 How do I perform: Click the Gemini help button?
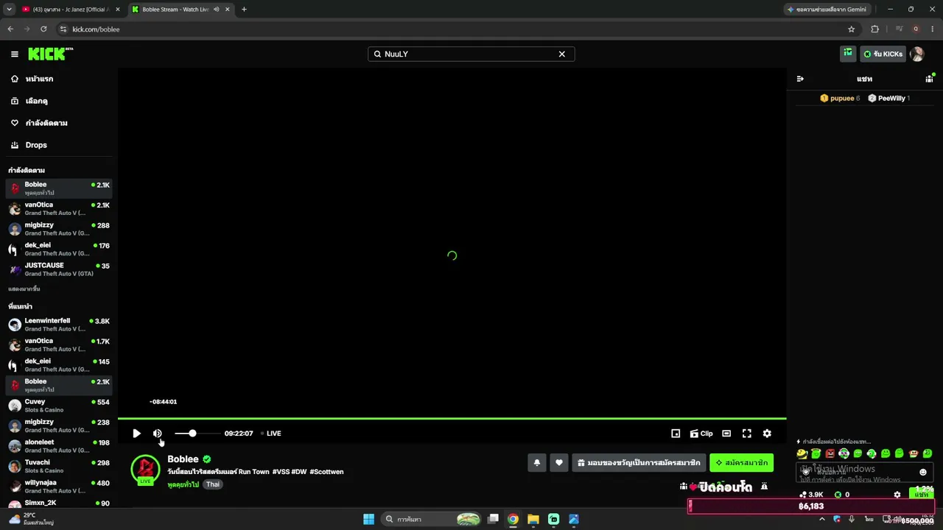[x=827, y=10]
